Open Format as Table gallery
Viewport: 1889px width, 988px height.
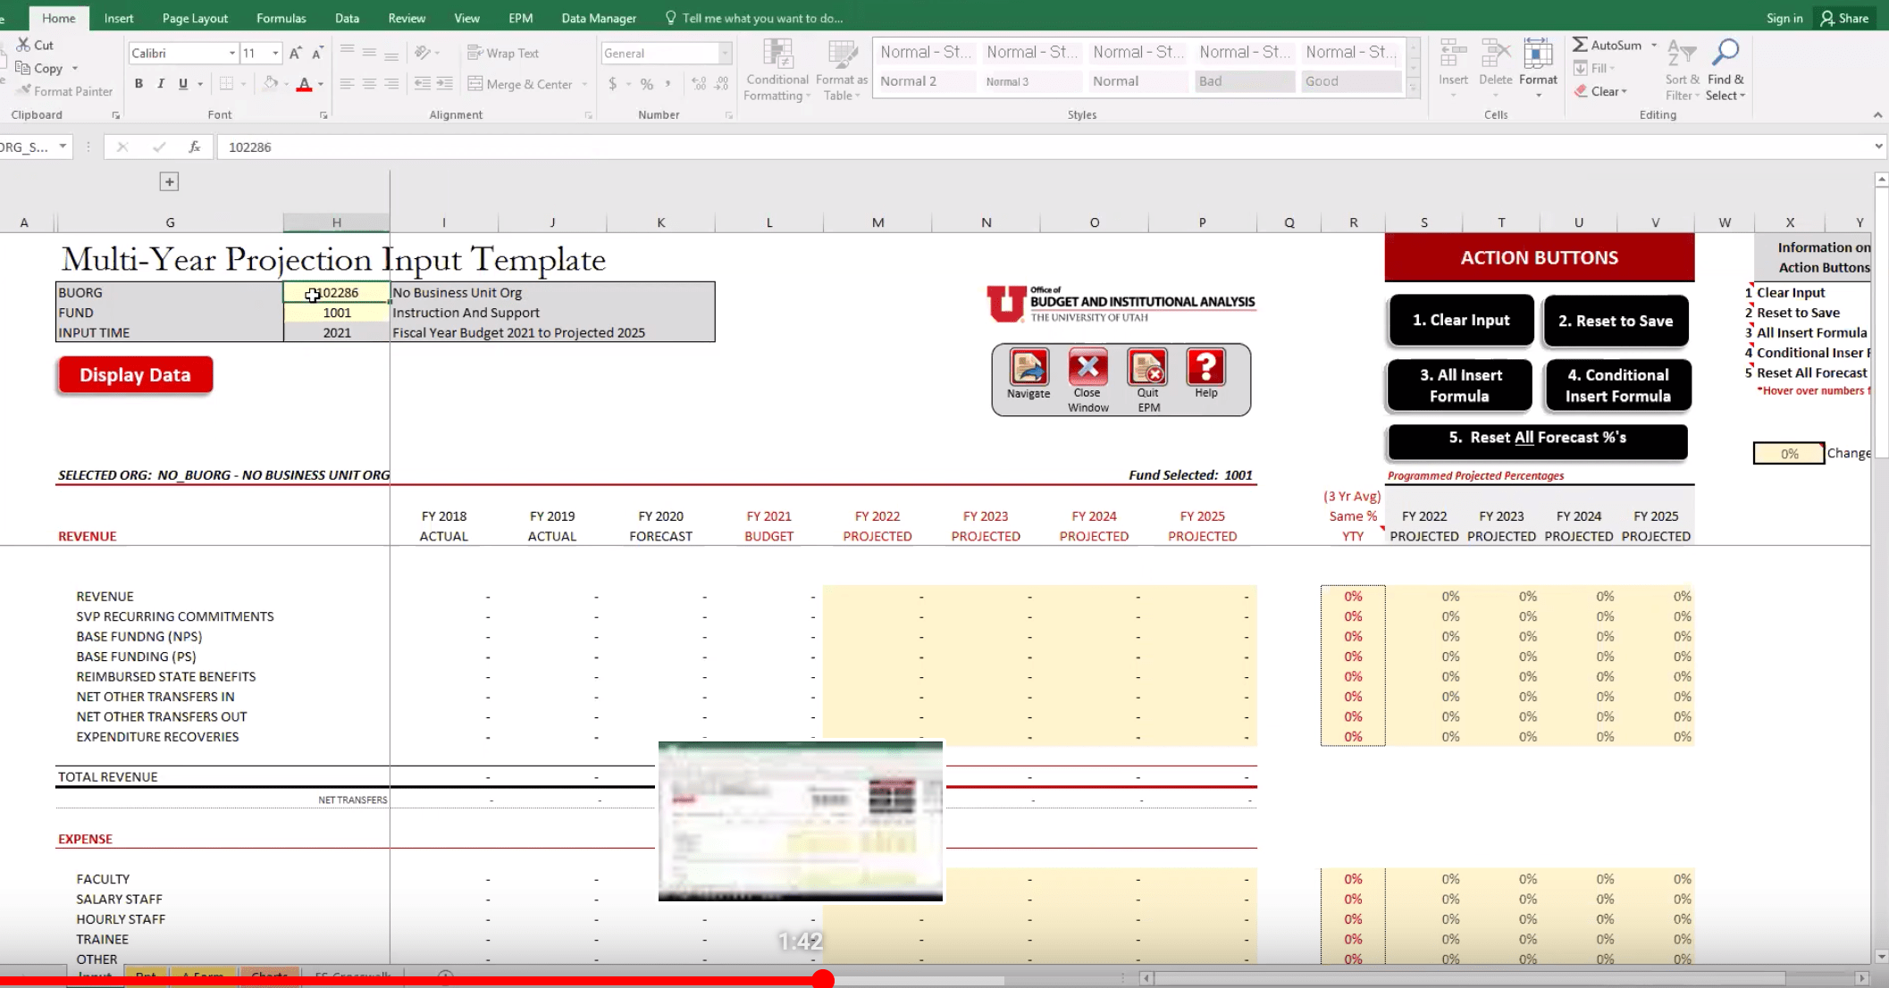(x=842, y=71)
